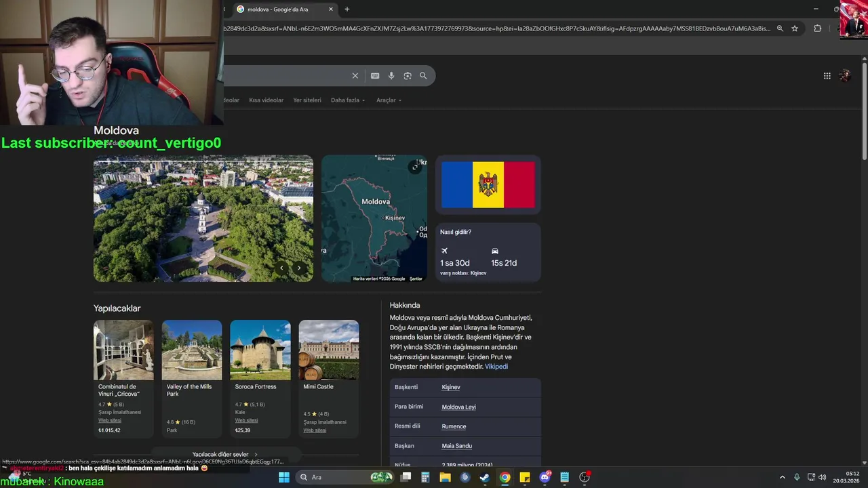The height and width of the screenshot is (488, 868).
Task: Open the Windows Start menu
Action: (284, 477)
